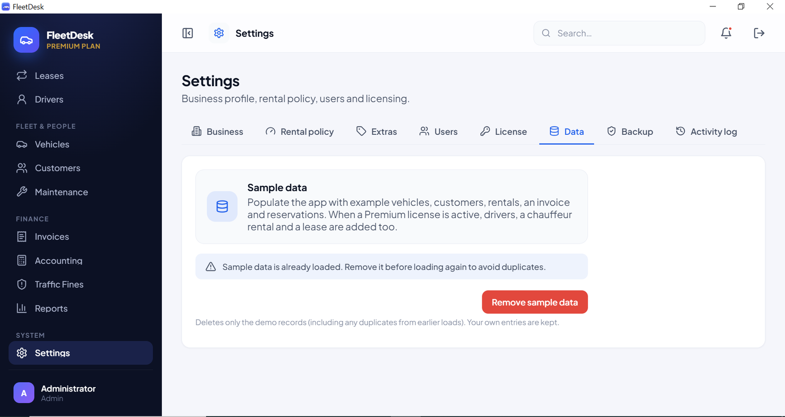Open the License tab
This screenshot has width=785, height=417.
pos(503,131)
